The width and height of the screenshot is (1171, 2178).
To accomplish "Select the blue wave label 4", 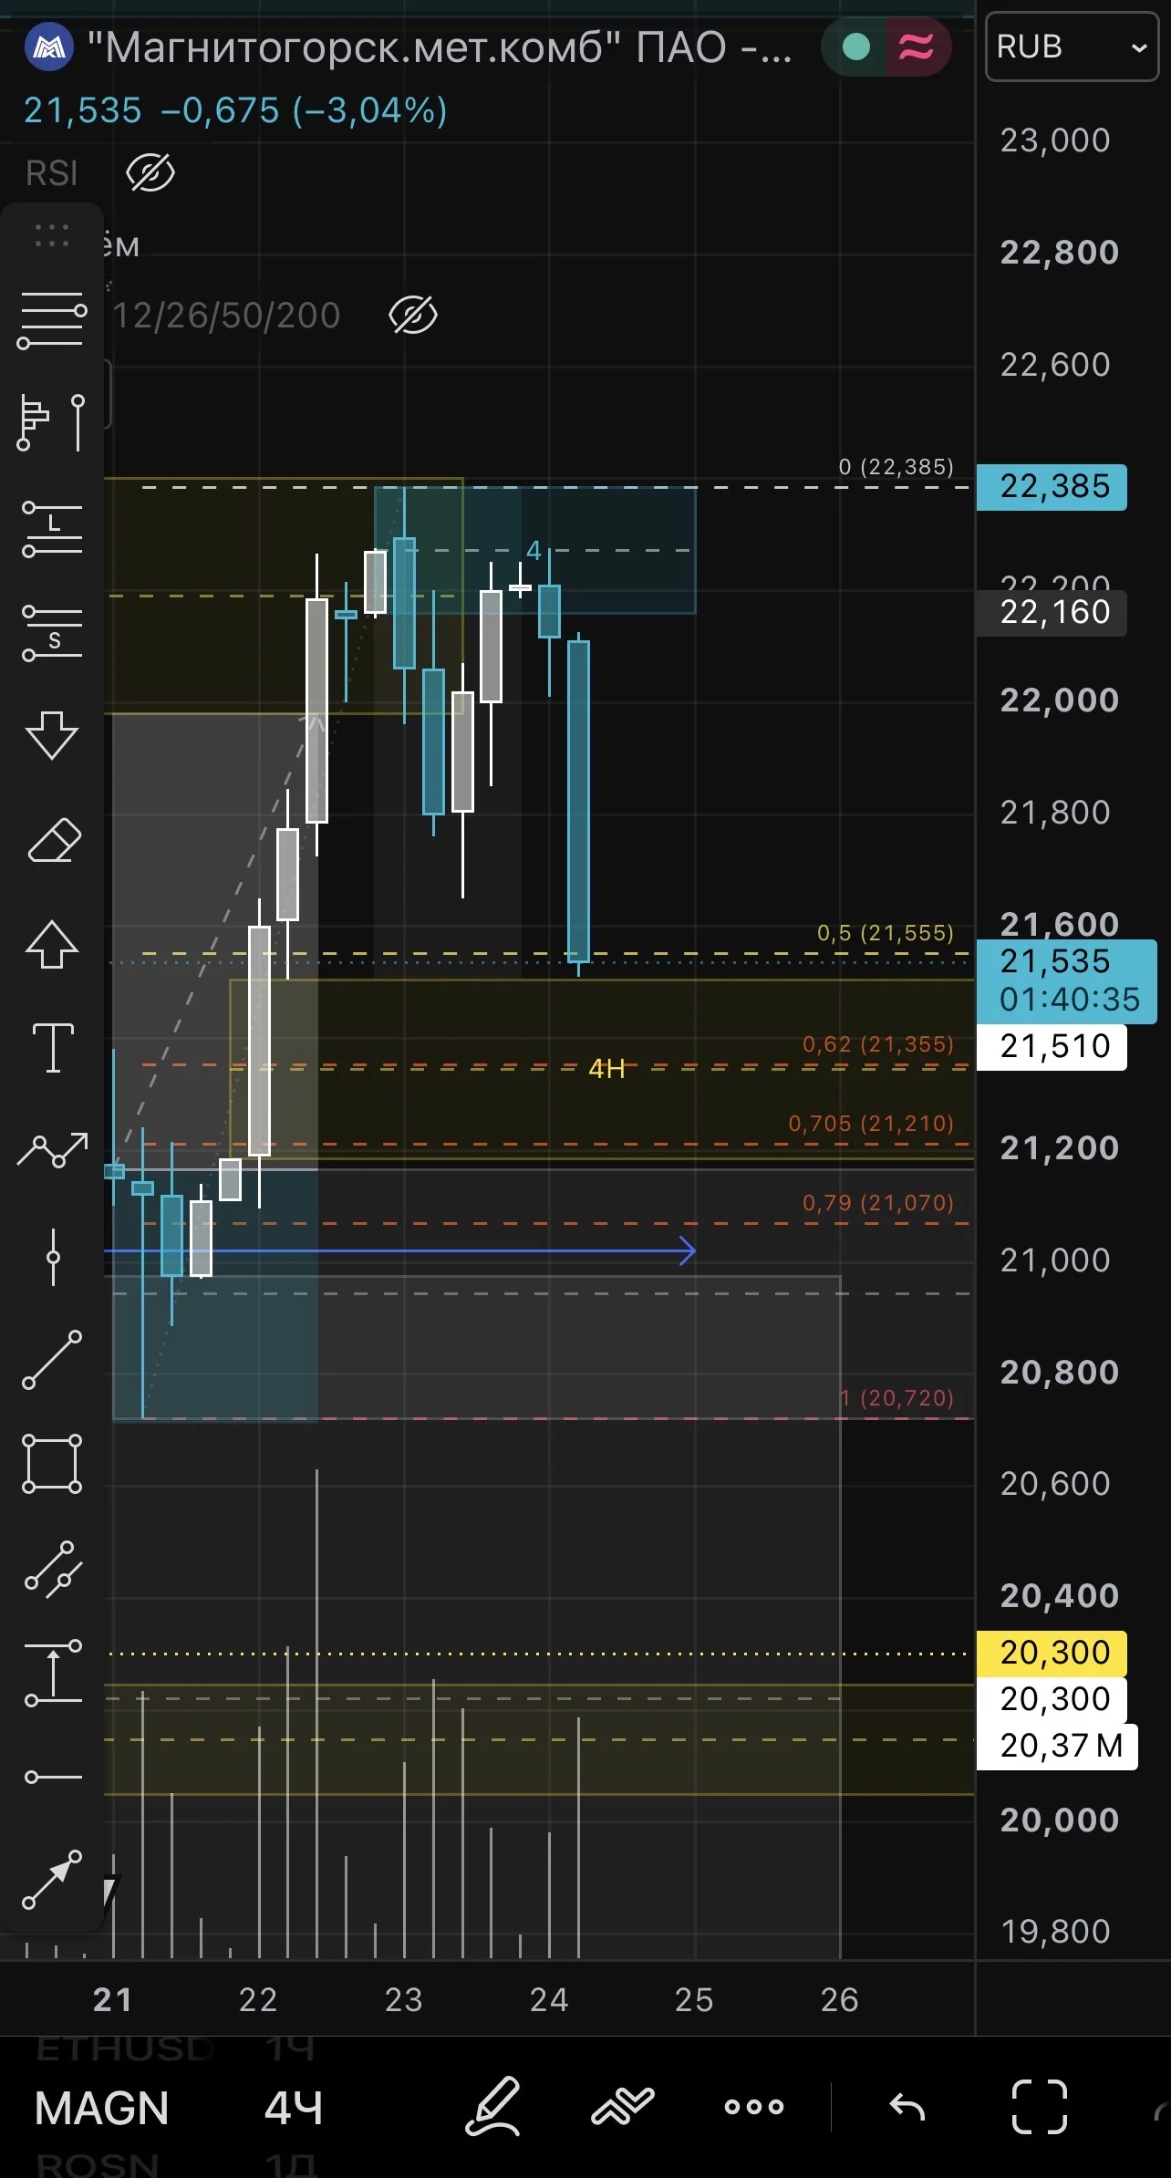I will tap(534, 550).
